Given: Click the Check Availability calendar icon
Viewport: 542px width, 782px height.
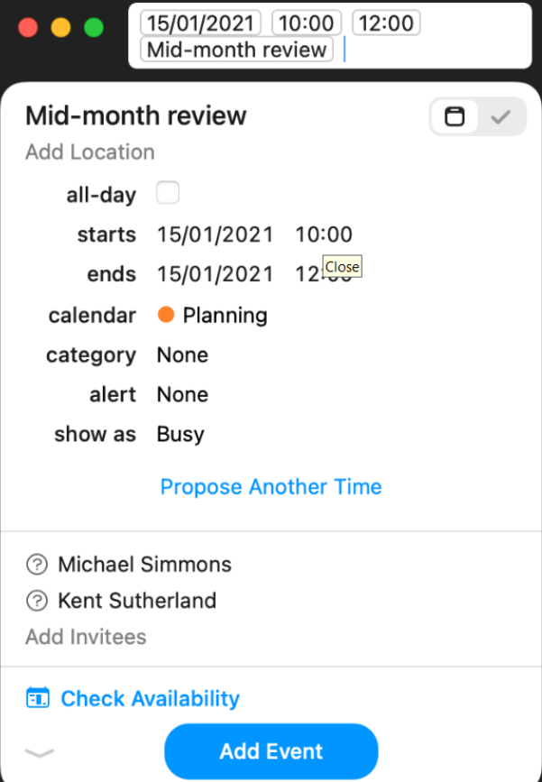Looking at the screenshot, I should click(37, 698).
